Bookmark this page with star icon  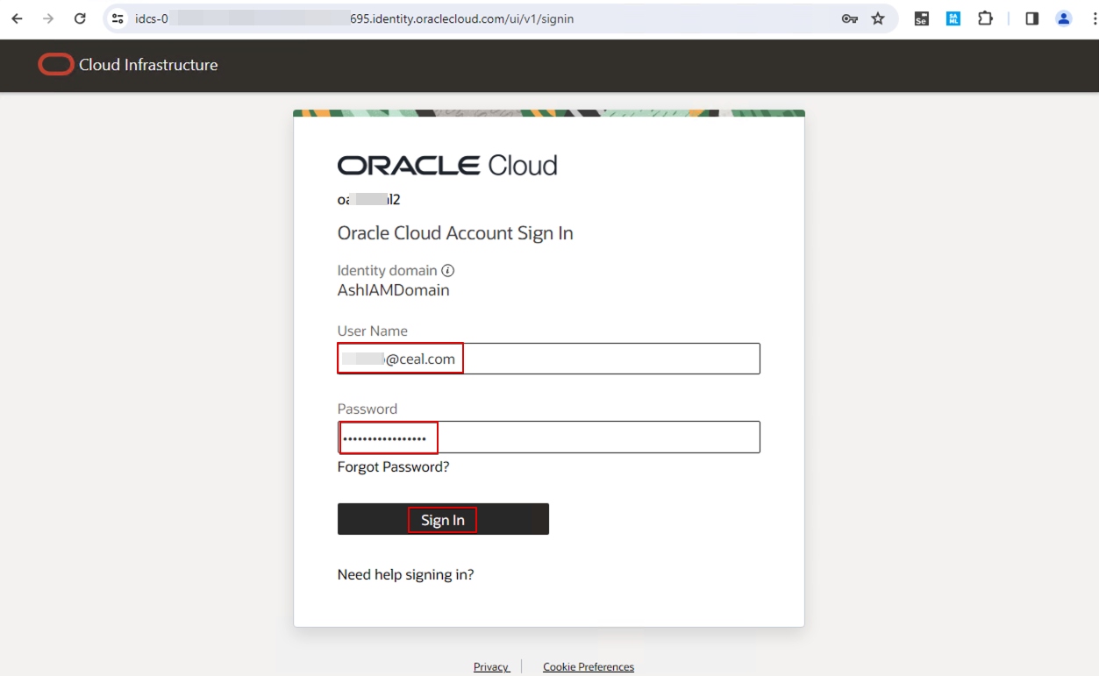[878, 18]
